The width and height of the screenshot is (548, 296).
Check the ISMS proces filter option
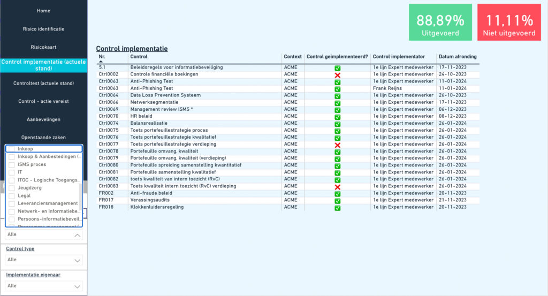coord(12,165)
